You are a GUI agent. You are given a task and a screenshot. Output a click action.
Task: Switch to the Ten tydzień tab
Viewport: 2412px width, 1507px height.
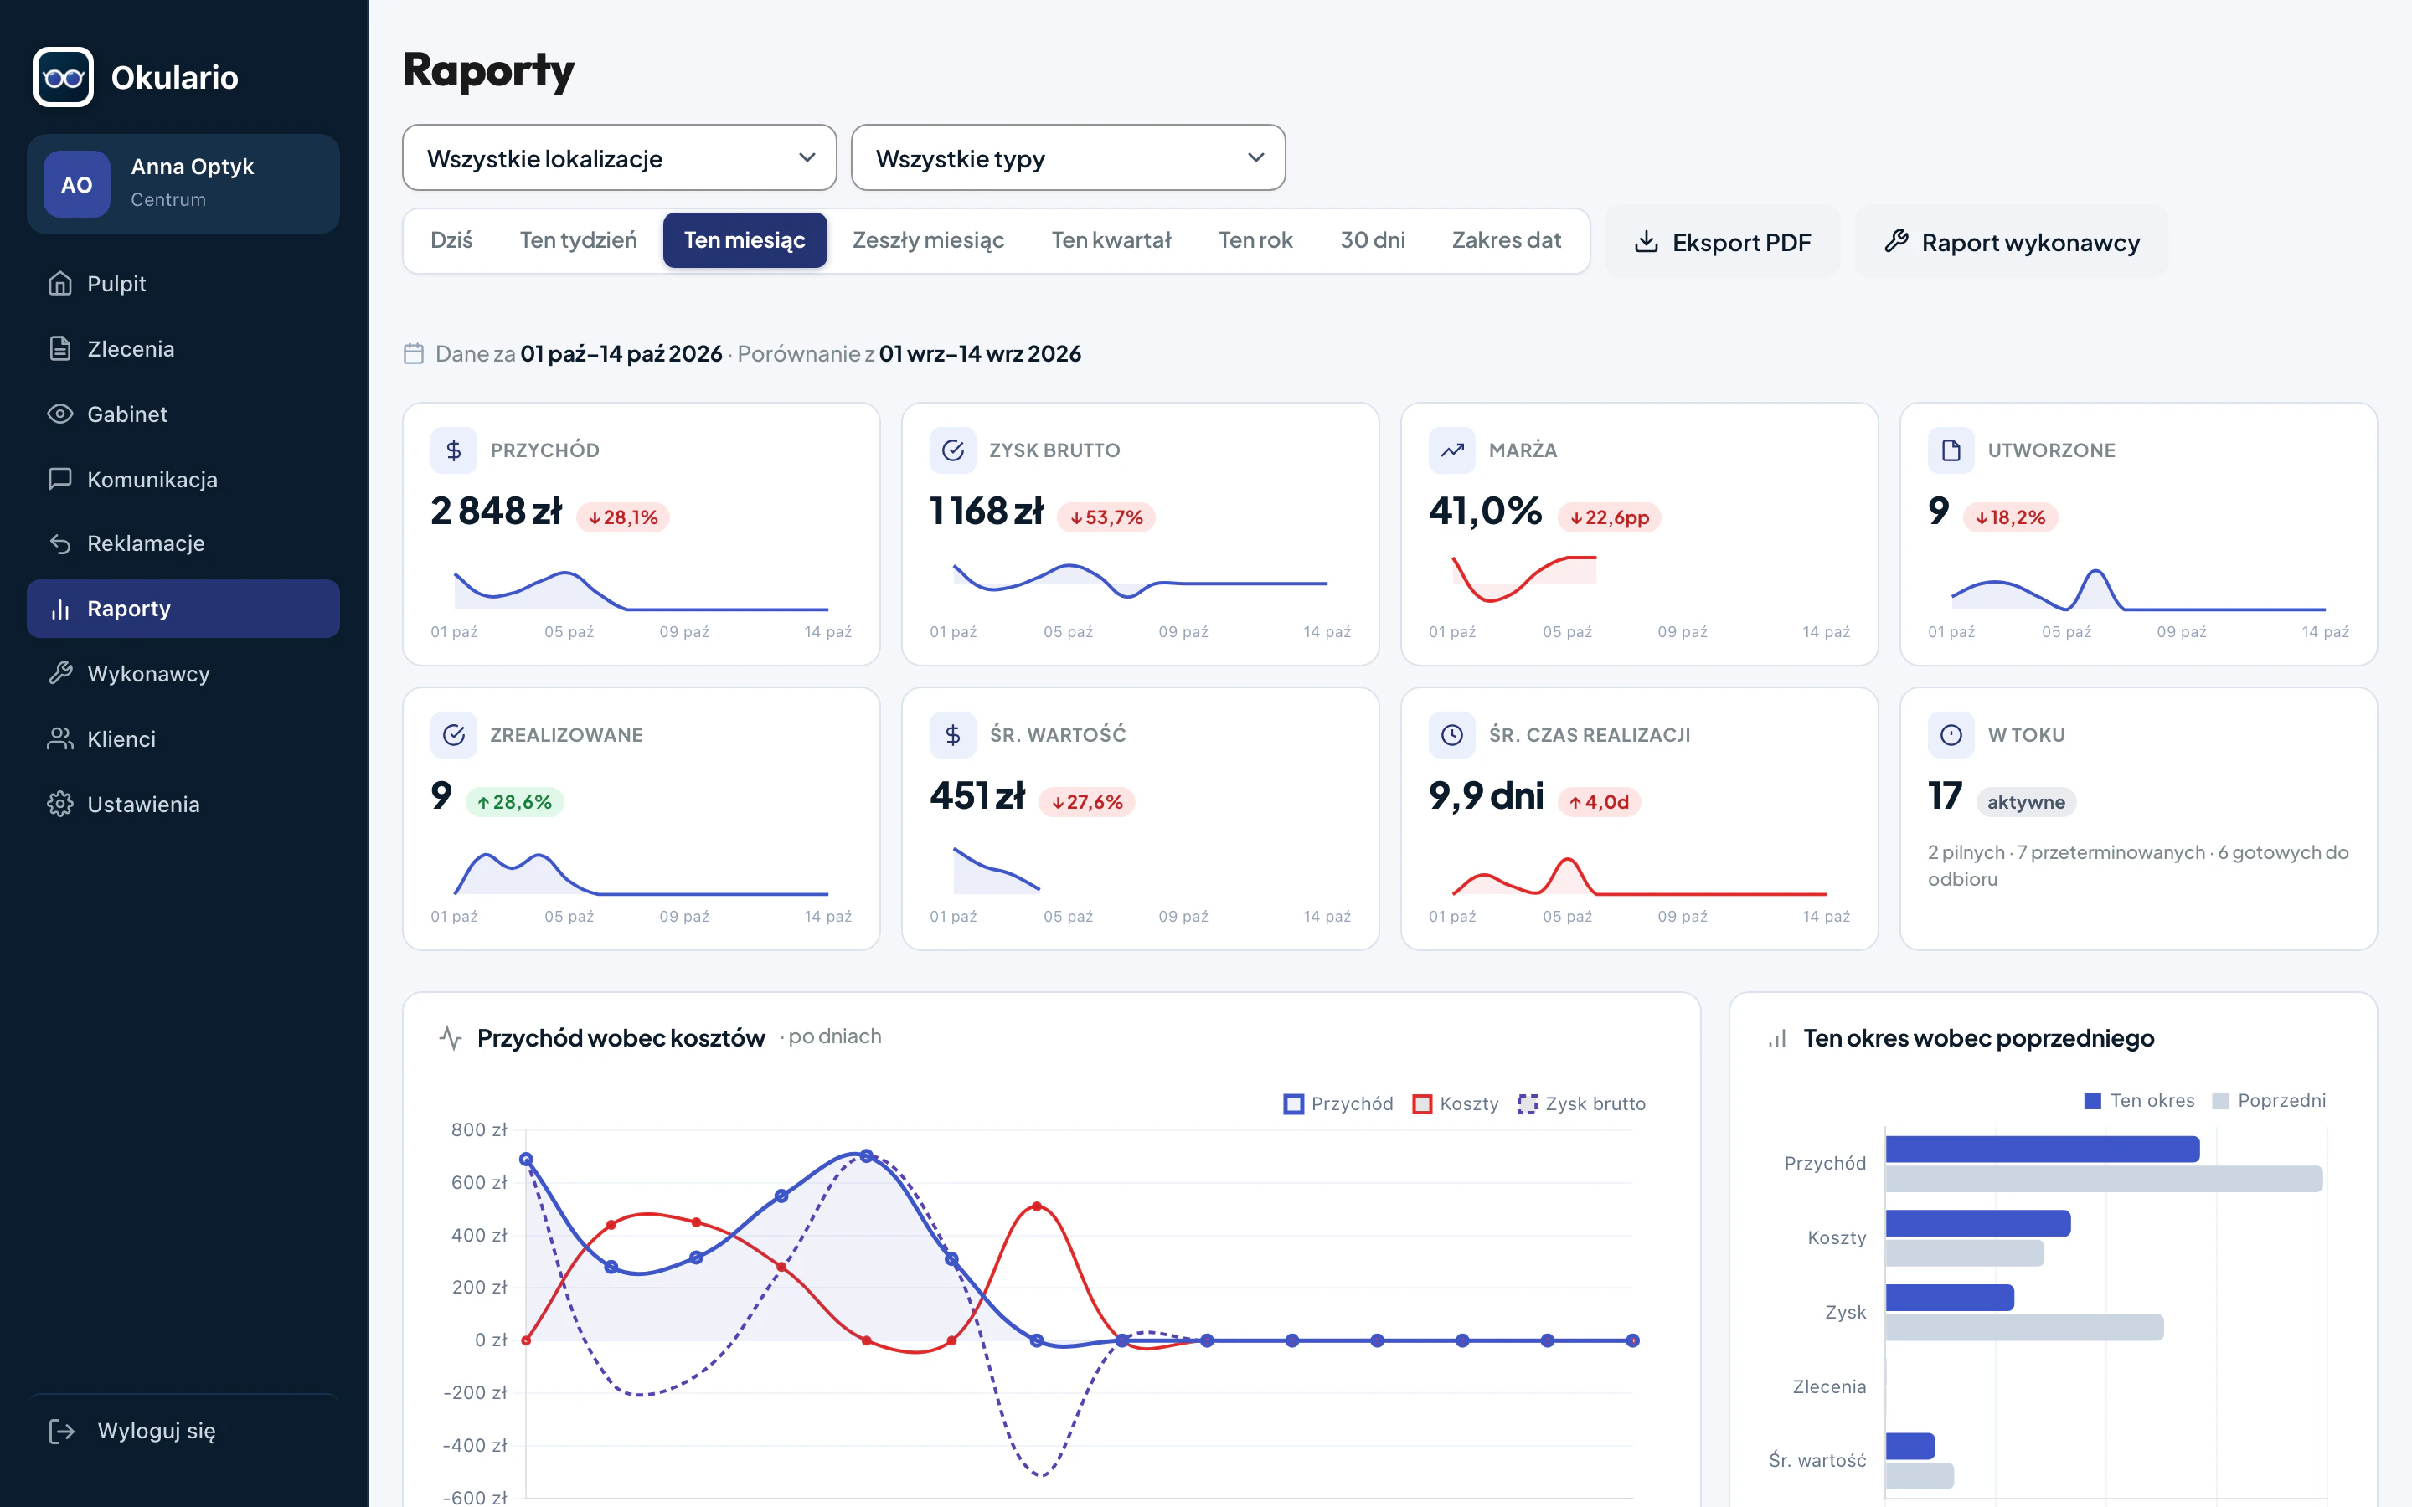(x=578, y=240)
